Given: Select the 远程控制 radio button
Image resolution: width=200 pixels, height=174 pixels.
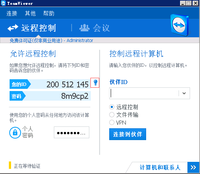Looking at the screenshot, I should pyautogui.click(x=112, y=107).
